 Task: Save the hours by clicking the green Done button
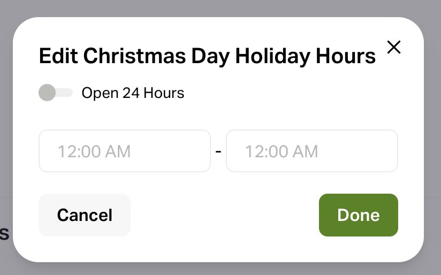click(x=359, y=215)
